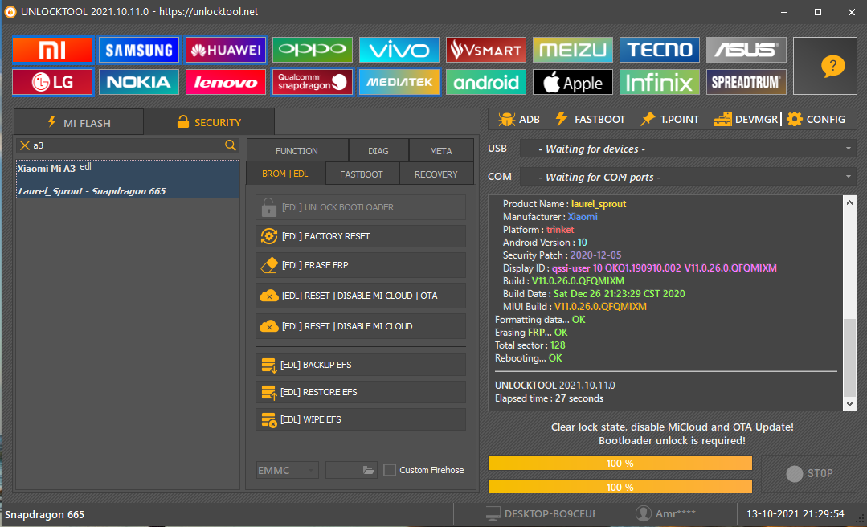The width and height of the screenshot is (867, 527).
Task: Click the log panel scrollbar thumb
Action: click(x=850, y=357)
